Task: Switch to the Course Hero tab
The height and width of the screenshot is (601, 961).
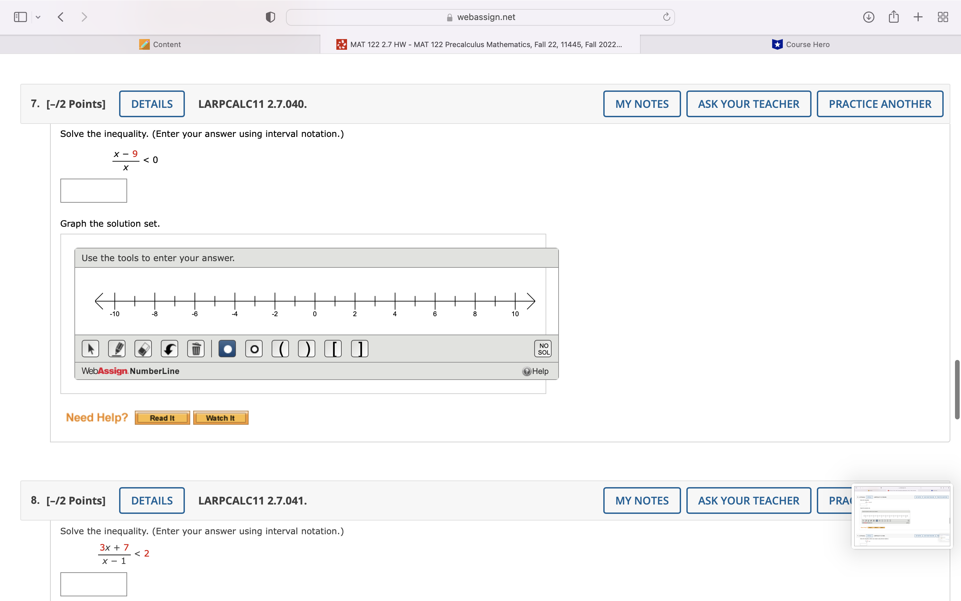Action: 800,44
